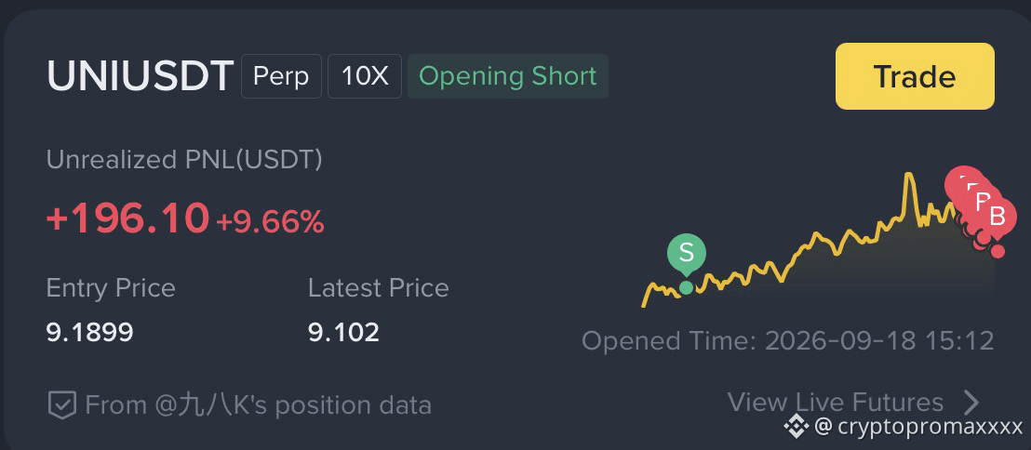
Task: Click the Latest Price value 9.102
Action: pos(344,333)
